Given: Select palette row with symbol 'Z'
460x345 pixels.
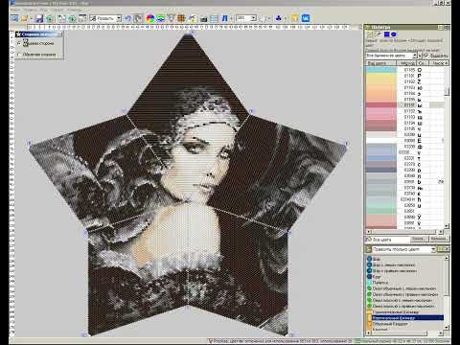Looking at the screenshot, I should 405,81.
